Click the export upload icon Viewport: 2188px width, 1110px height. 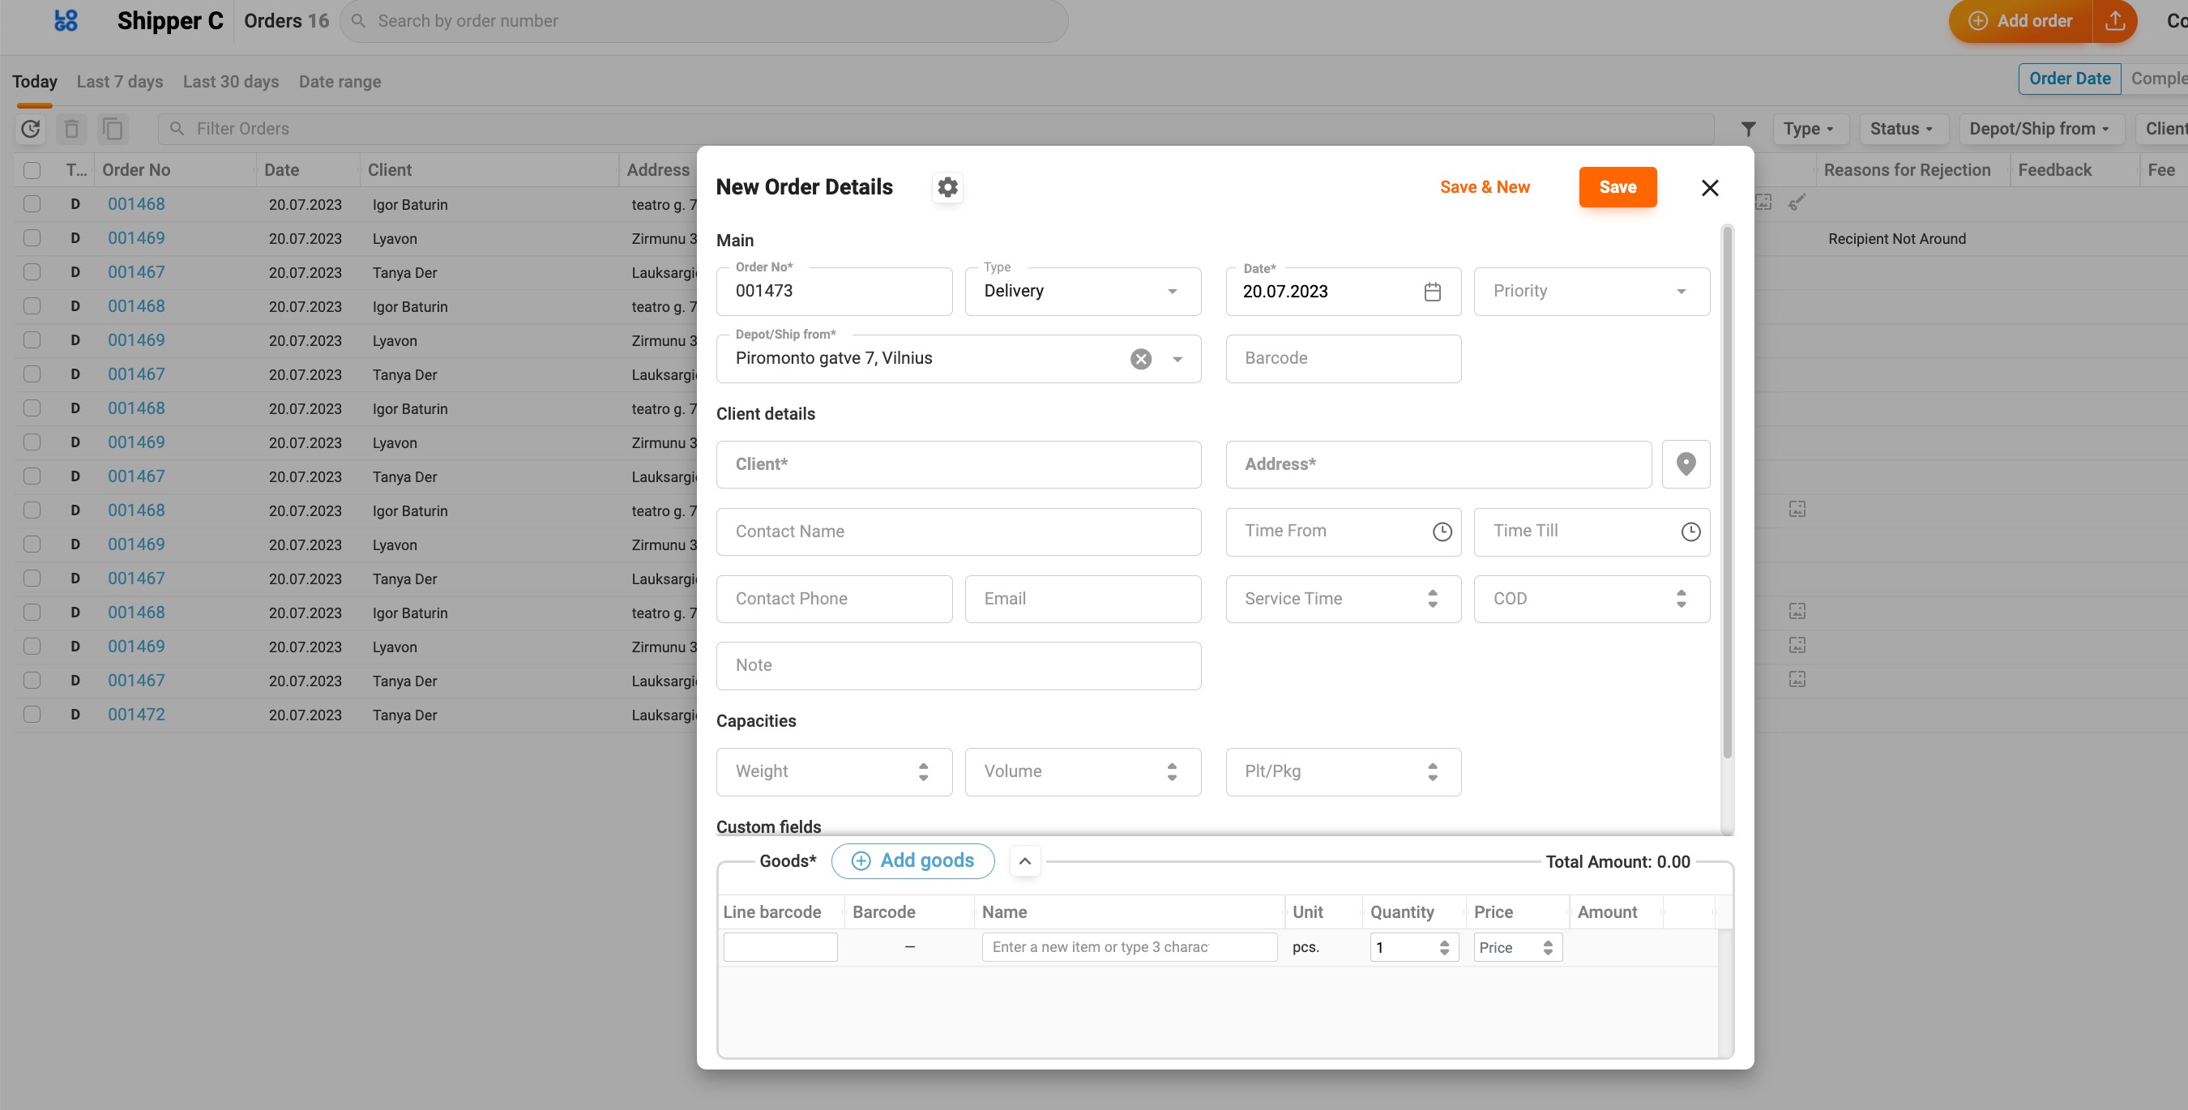click(2115, 21)
